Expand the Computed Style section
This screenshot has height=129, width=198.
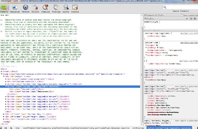145,15
